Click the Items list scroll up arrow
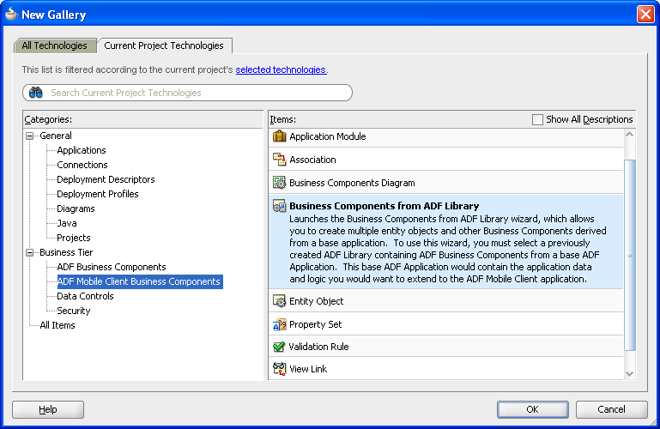This screenshot has height=429, width=660. point(630,135)
